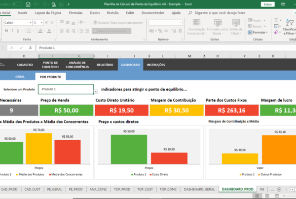The image size is (296, 199).
Task: Open Formatação Condicional menu
Action: click(x=196, y=27)
